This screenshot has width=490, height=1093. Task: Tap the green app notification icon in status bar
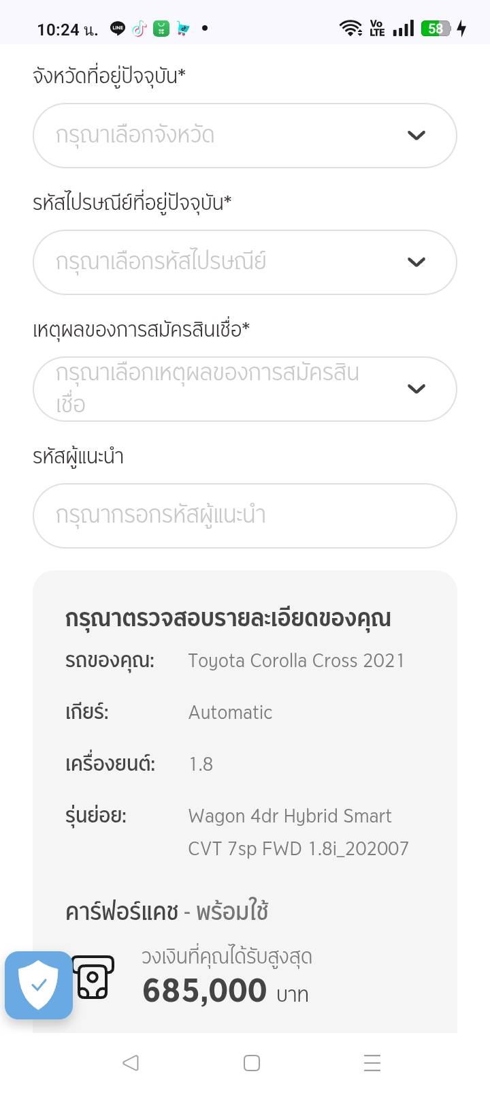click(x=161, y=29)
